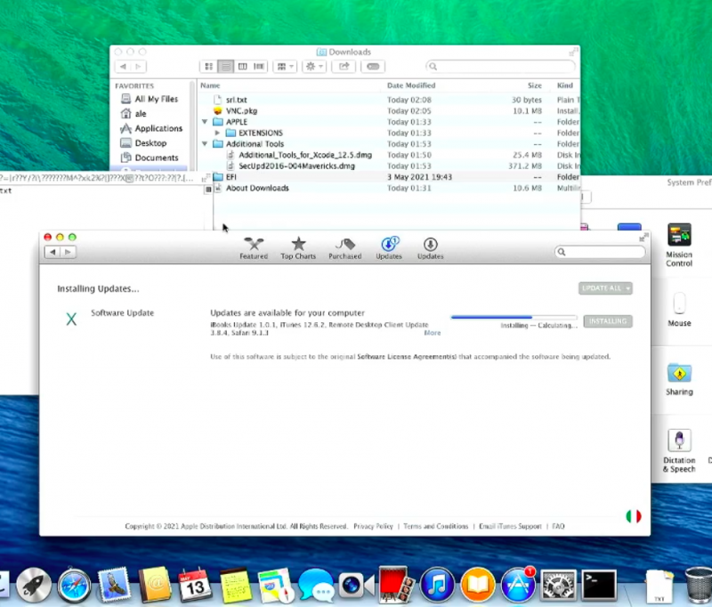Viewport: 712px width, 607px height.
Task: Open the Featured tab in App Store
Action: click(253, 248)
